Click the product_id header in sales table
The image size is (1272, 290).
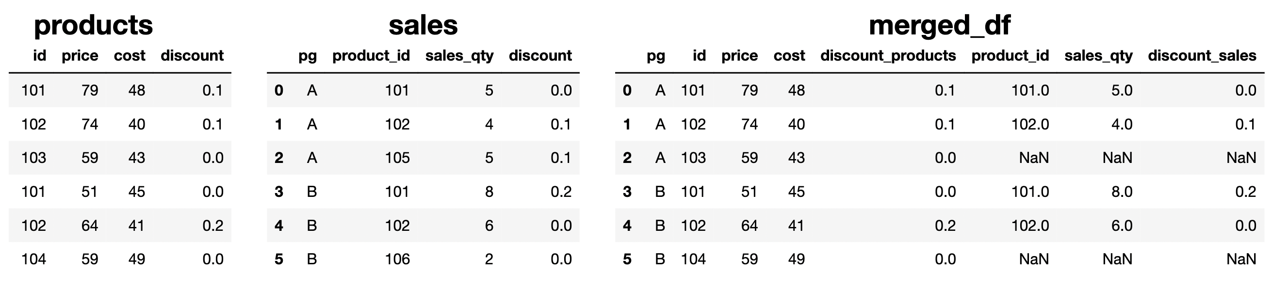coord(371,56)
